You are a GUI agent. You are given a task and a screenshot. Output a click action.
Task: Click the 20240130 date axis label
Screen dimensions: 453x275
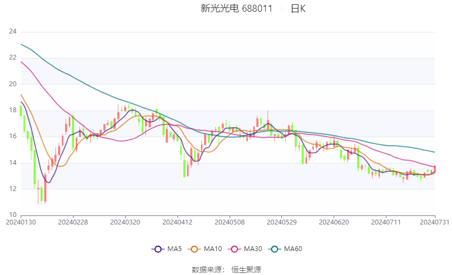click(x=20, y=222)
